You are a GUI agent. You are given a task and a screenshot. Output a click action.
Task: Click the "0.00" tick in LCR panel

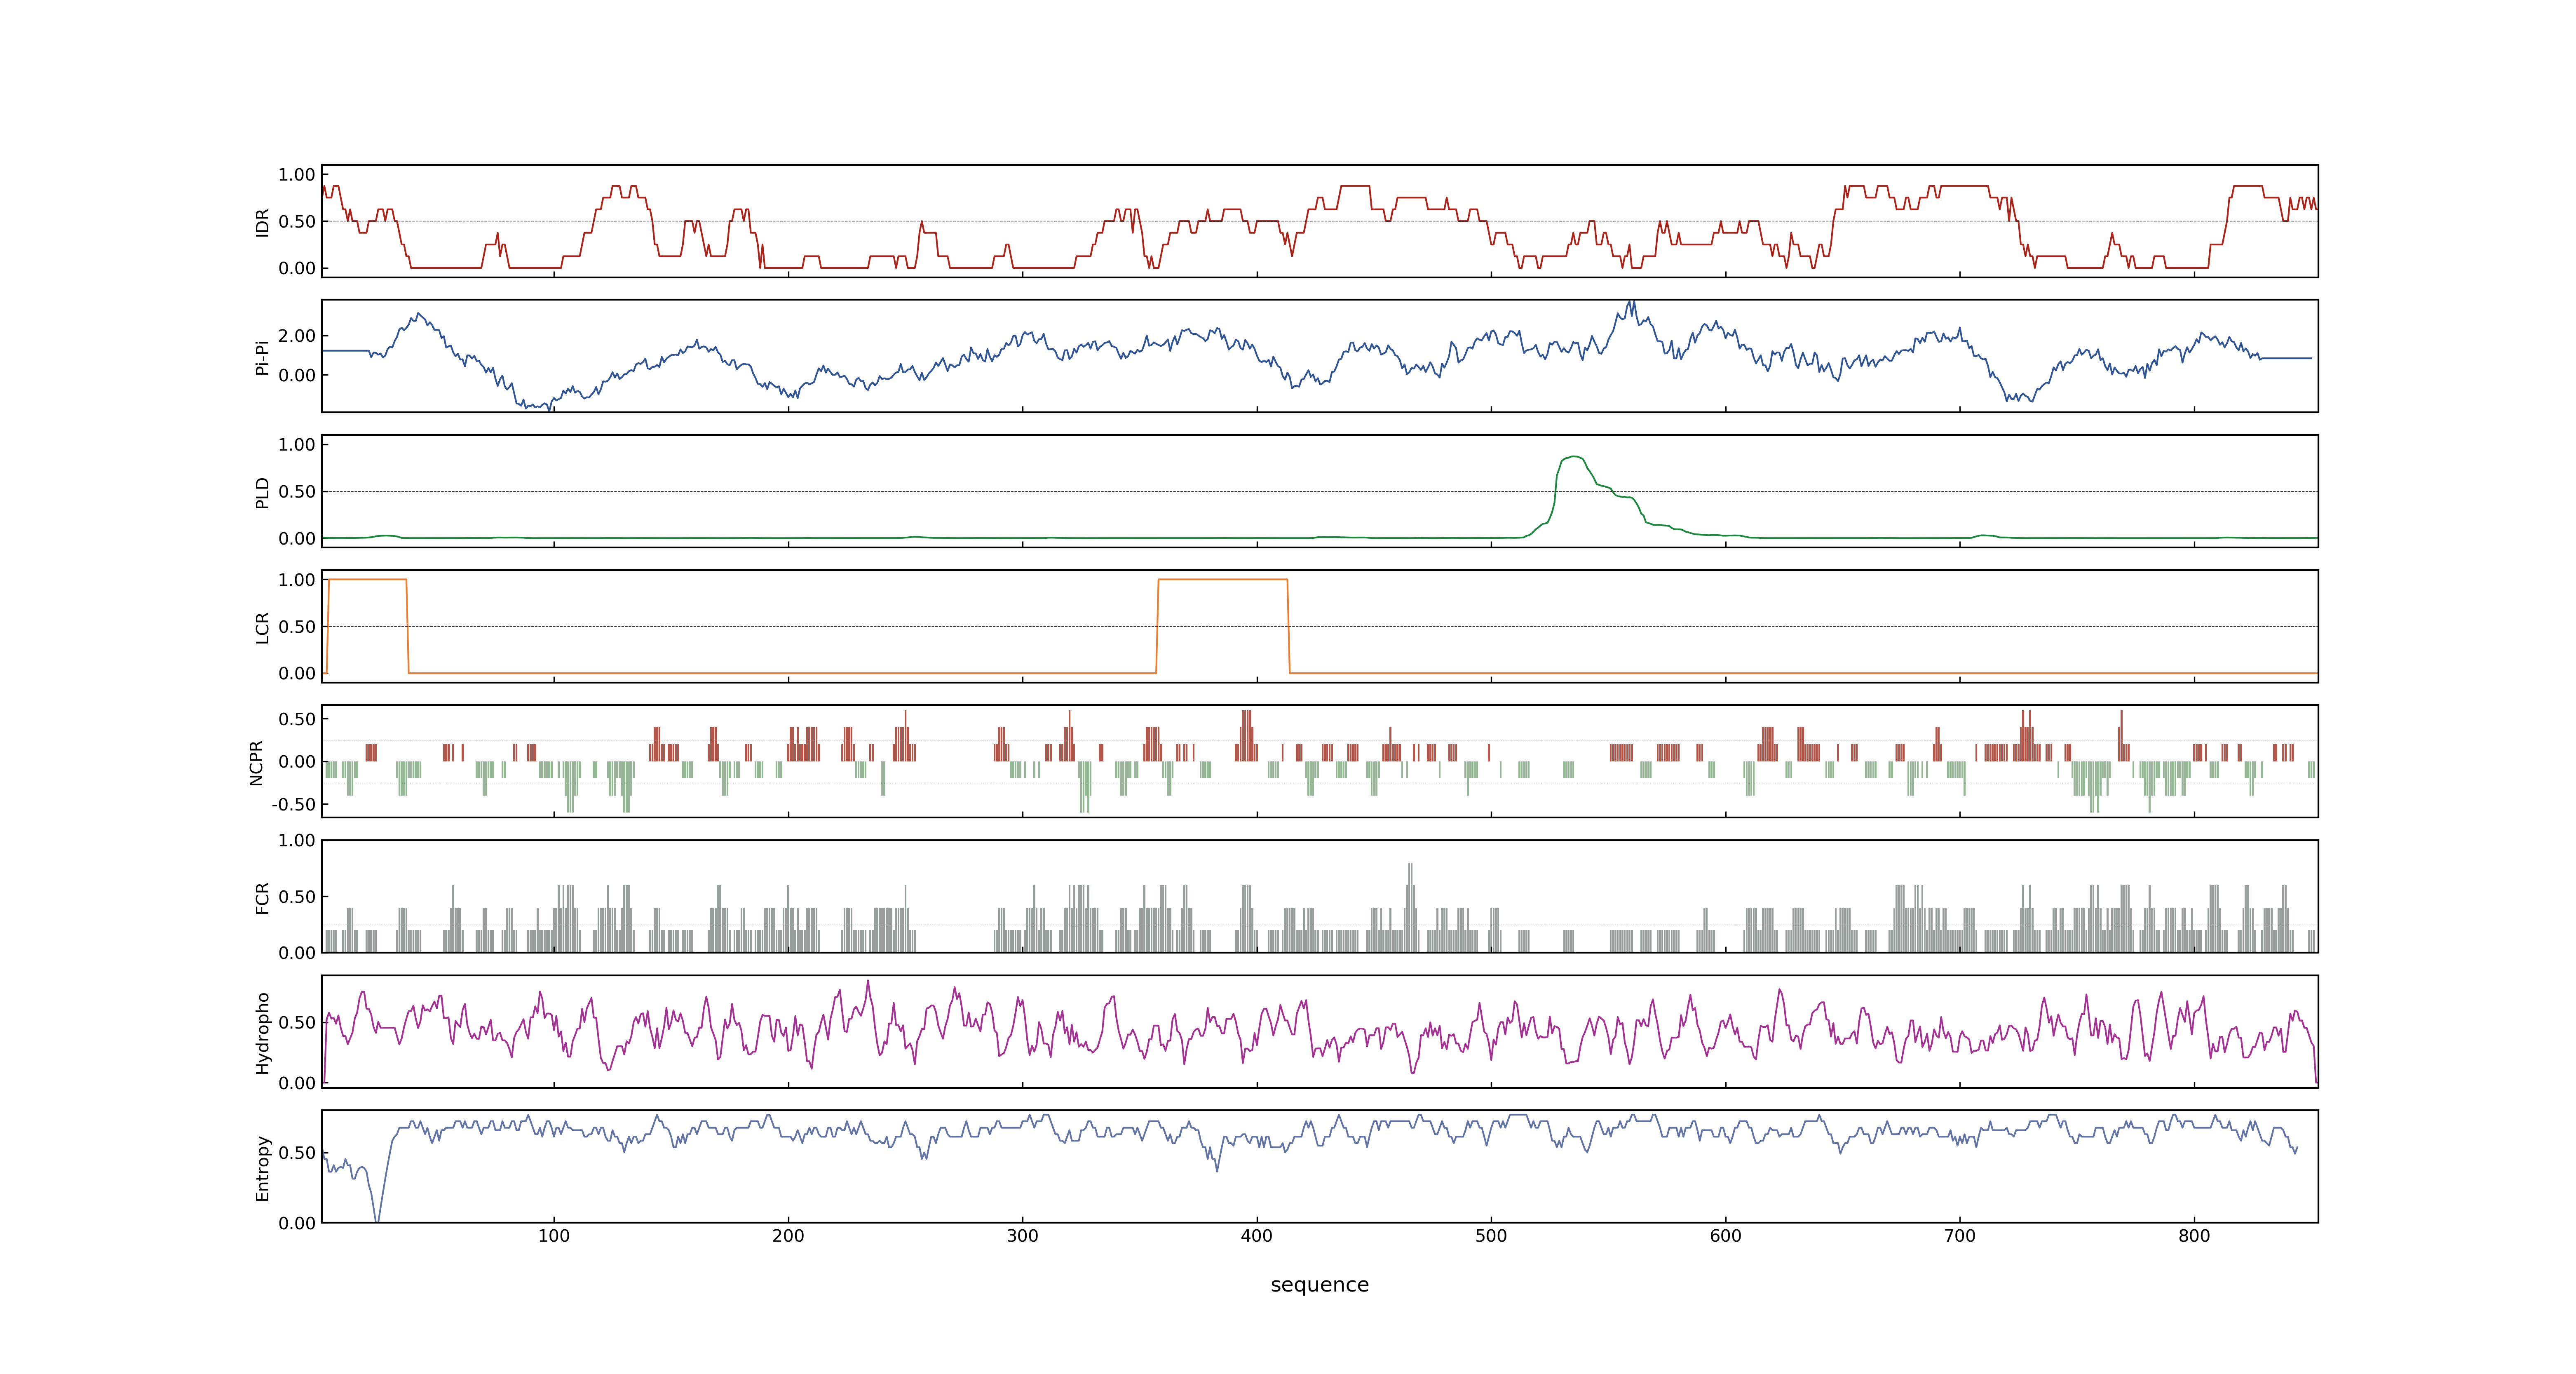point(297,674)
